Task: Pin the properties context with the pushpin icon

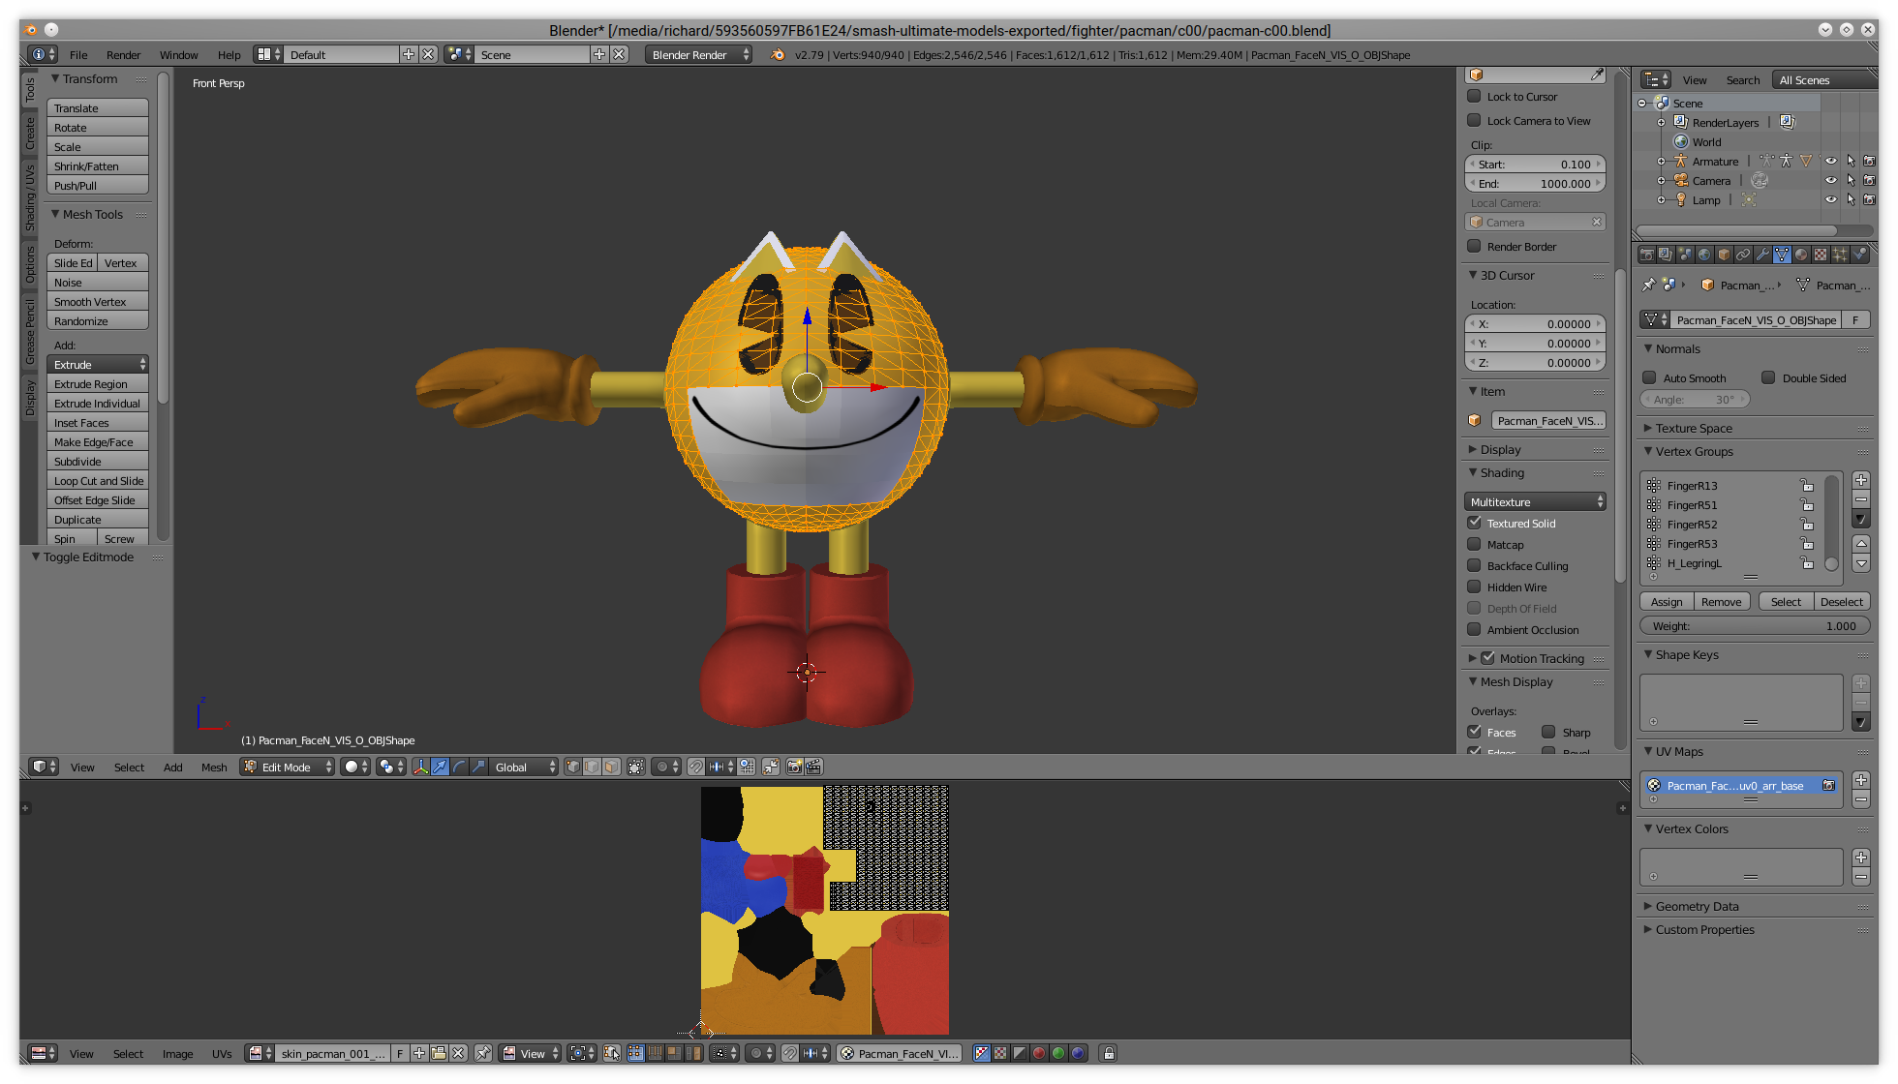Action: 1648,285
